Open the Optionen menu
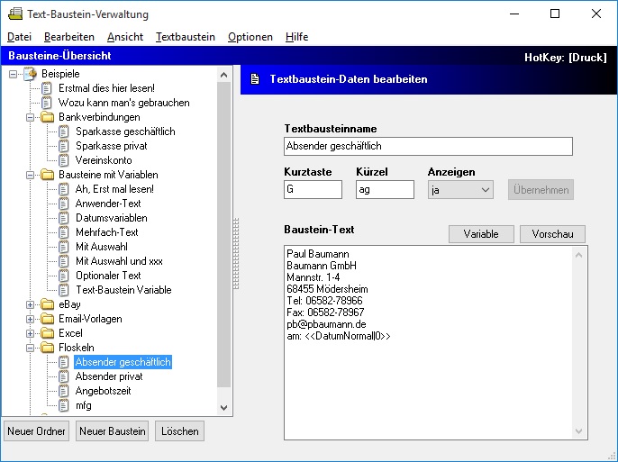The image size is (618, 462). pyautogui.click(x=250, y=37)
